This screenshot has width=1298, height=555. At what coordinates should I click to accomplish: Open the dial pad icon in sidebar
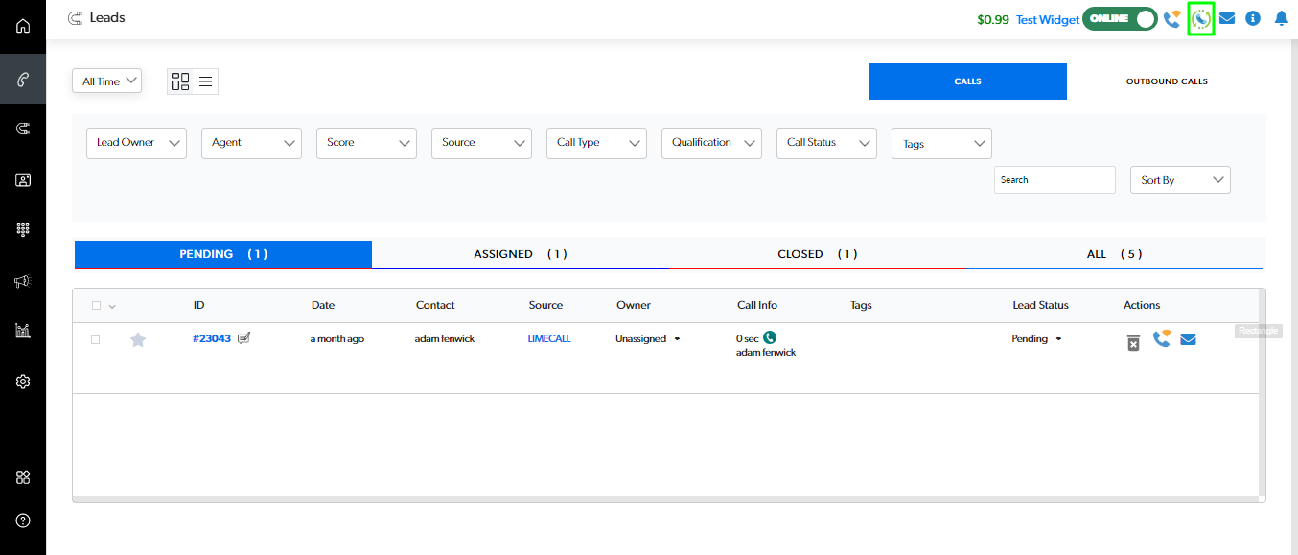[x=23, y=230]
